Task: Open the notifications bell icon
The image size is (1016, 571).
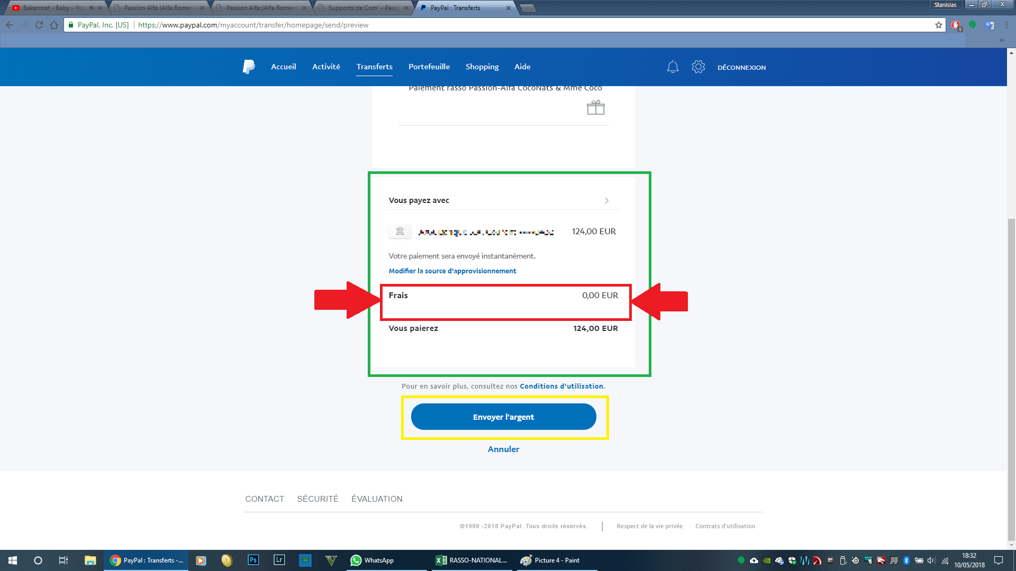Action: (673, 67)
